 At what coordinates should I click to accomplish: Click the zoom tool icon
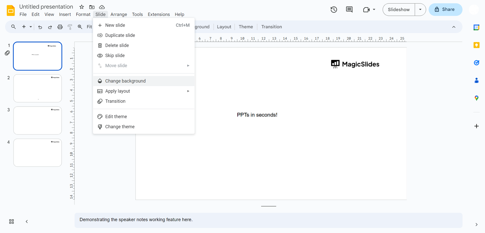pos(80,27)
